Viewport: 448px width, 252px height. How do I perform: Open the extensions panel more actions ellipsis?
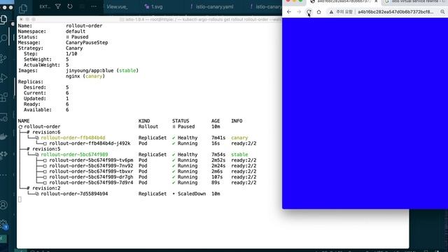pyautogui.click(x=94, y=6)
